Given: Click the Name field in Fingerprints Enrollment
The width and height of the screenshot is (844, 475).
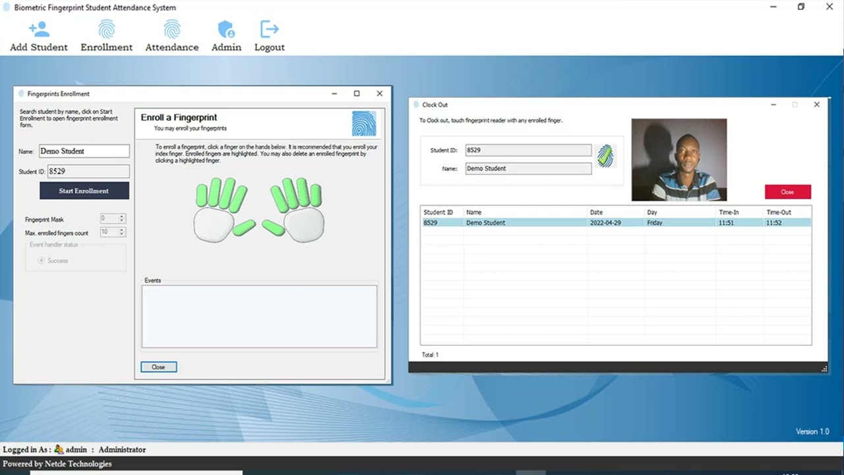Looking at the screenshot, I should pos(84,151).
